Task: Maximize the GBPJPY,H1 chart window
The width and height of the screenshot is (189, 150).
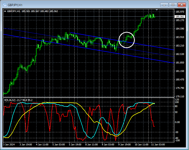Action: [173, 5]
